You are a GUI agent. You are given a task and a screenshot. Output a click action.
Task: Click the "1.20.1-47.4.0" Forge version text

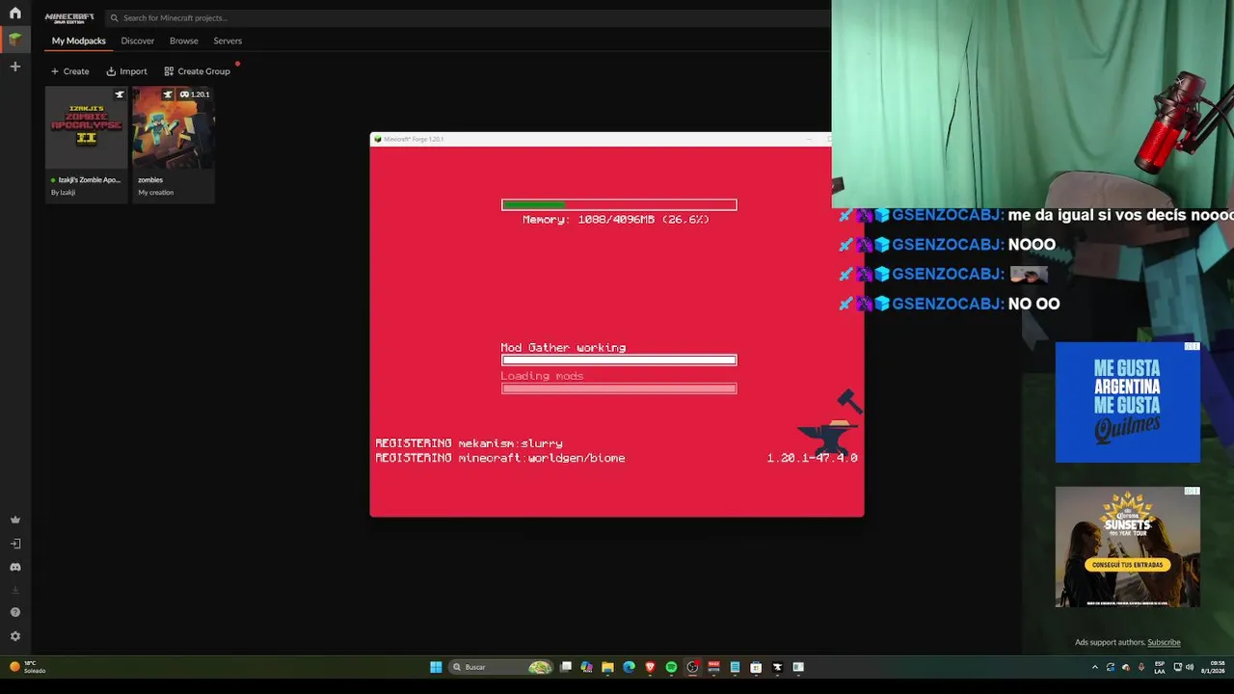tap(812, 458)
